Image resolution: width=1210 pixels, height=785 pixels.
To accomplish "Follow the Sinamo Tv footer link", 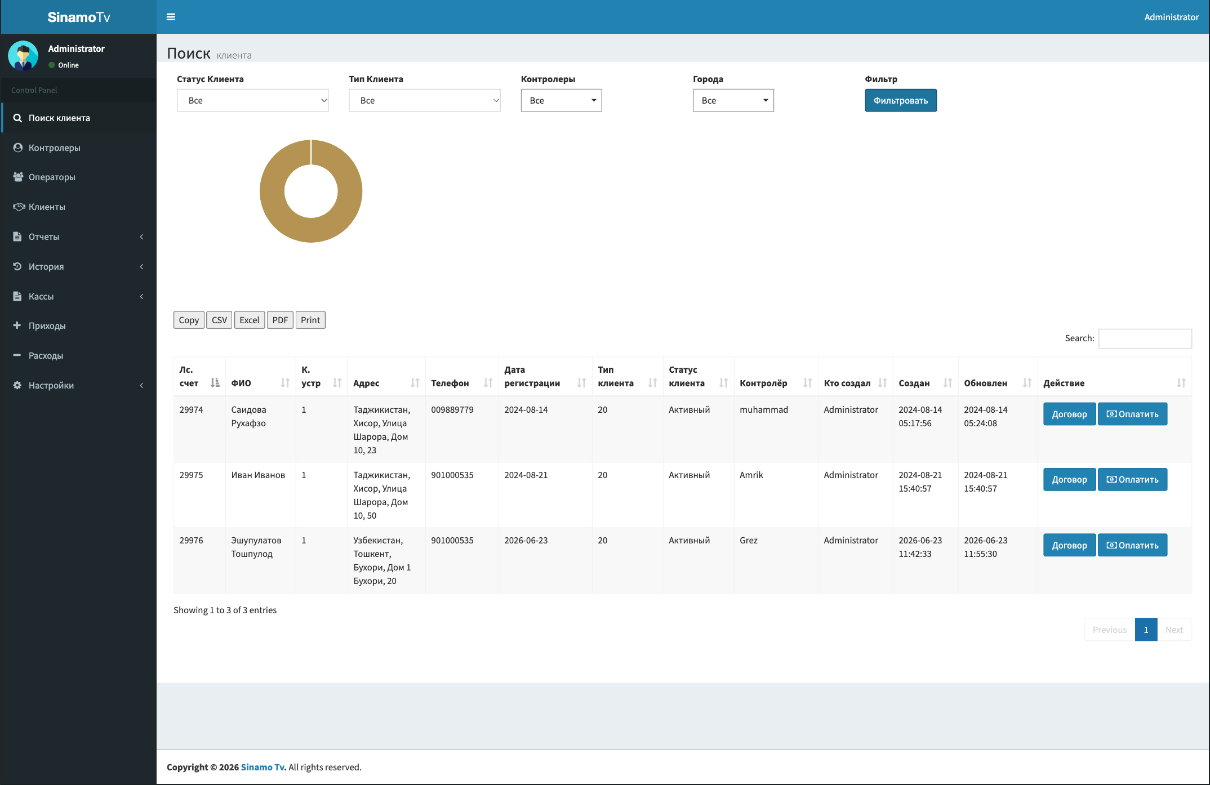I will [263, 767].
